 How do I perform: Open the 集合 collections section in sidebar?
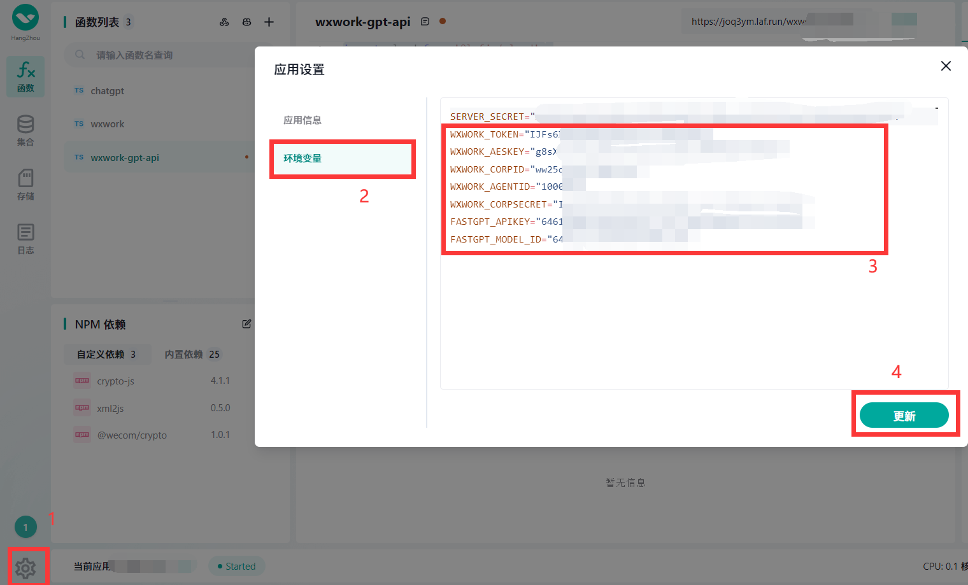pyautogui.click(x=25, y=130)
